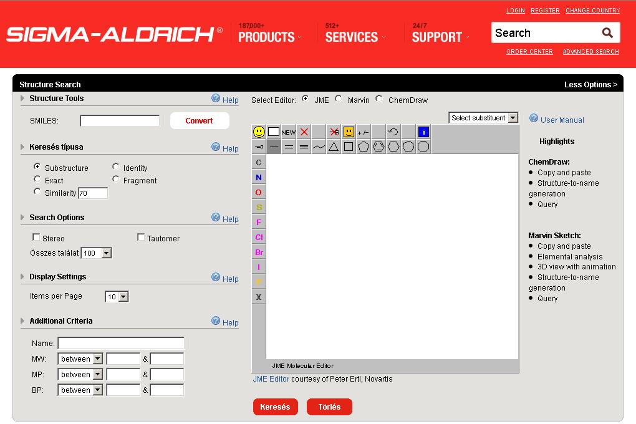
Task: Click the yellow round smiley SMILES icon
Action: pos(259,132)
